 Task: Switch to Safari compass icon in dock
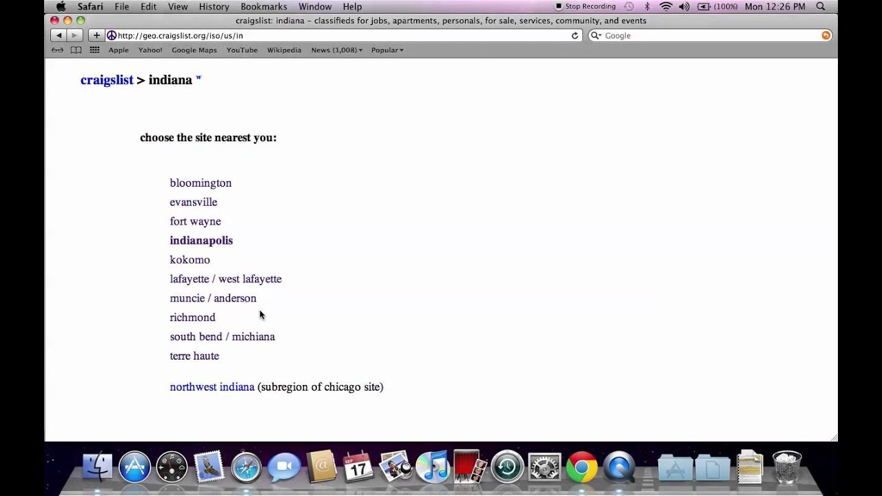tap(246, 467)
